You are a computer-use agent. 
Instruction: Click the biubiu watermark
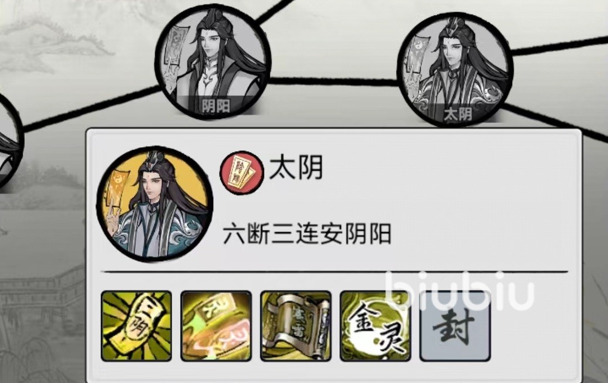[460, 290]
